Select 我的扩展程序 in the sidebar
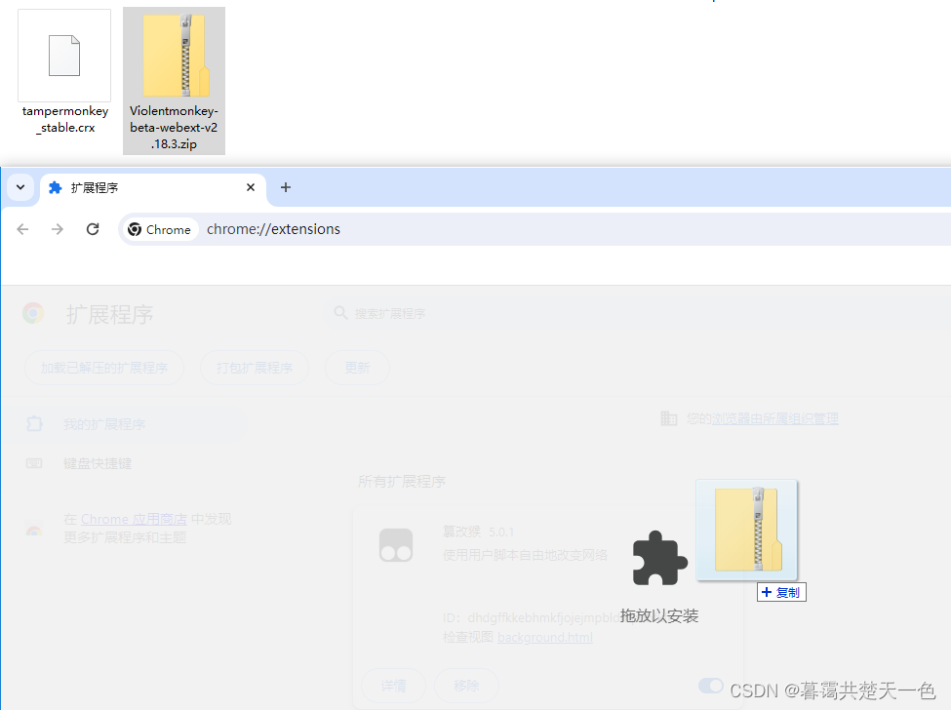Image resolution: width=951 pixels, height=710 pixels. tap(124, 424)
